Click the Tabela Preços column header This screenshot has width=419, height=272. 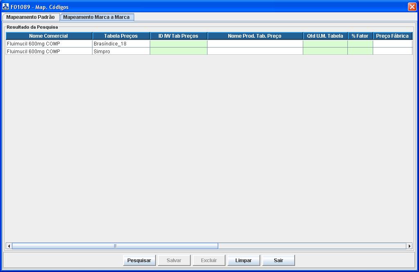click(x=121, y=36)
